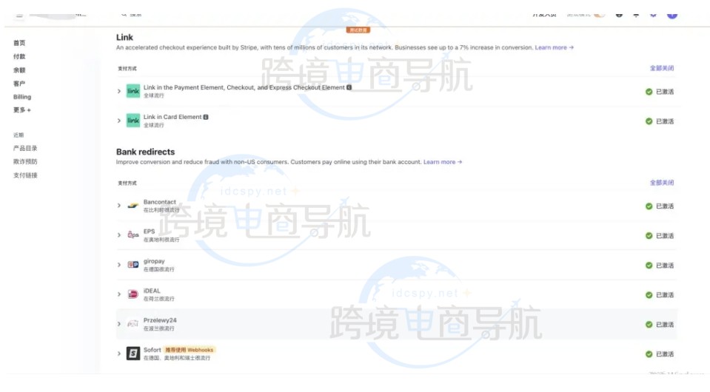This screenshot has width=710, height=392.
Task: Select the giropay name text
Action: click(x=154, y=261)
